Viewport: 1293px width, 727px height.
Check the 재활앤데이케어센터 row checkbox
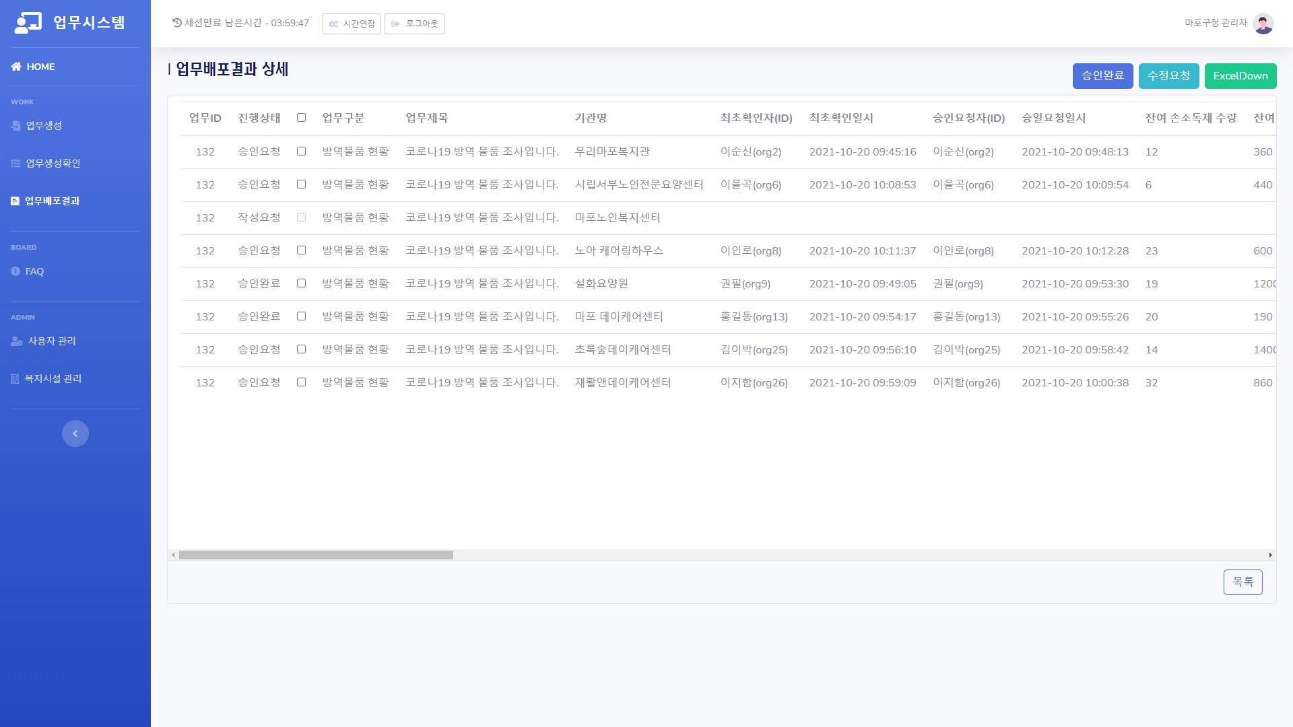(x=302, y=382)
